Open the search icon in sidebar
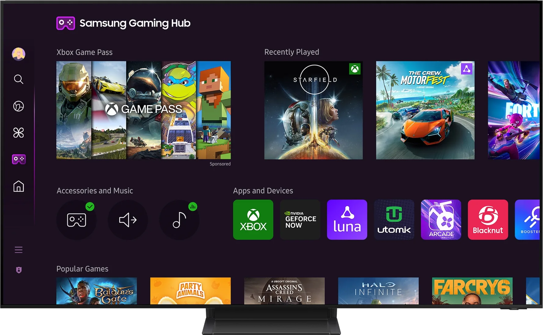 pos(19,79)
